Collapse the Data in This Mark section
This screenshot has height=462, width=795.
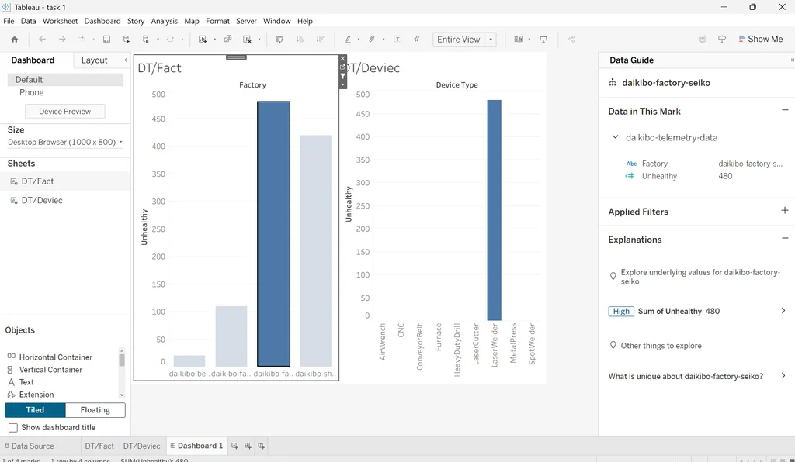[785, 110]
